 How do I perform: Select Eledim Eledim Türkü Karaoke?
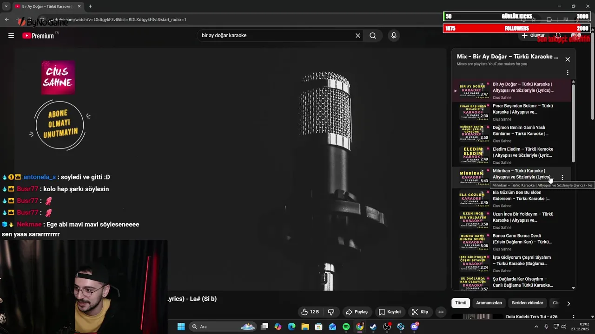point(511,155)
